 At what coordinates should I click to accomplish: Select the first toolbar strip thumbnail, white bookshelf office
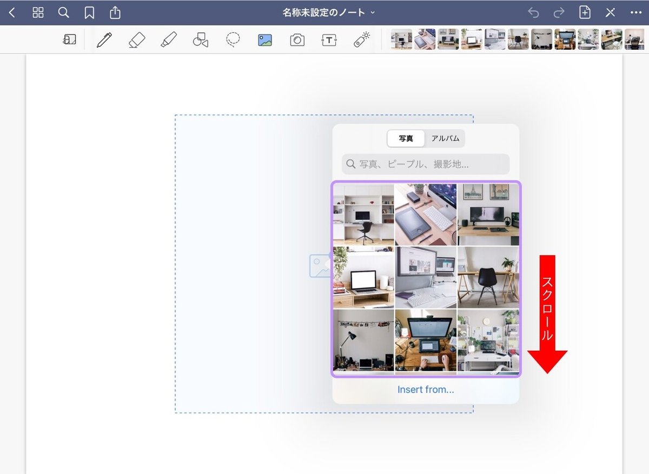401,39
